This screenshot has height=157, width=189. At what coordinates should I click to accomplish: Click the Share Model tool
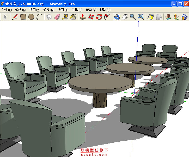click(x=158, y=17)
